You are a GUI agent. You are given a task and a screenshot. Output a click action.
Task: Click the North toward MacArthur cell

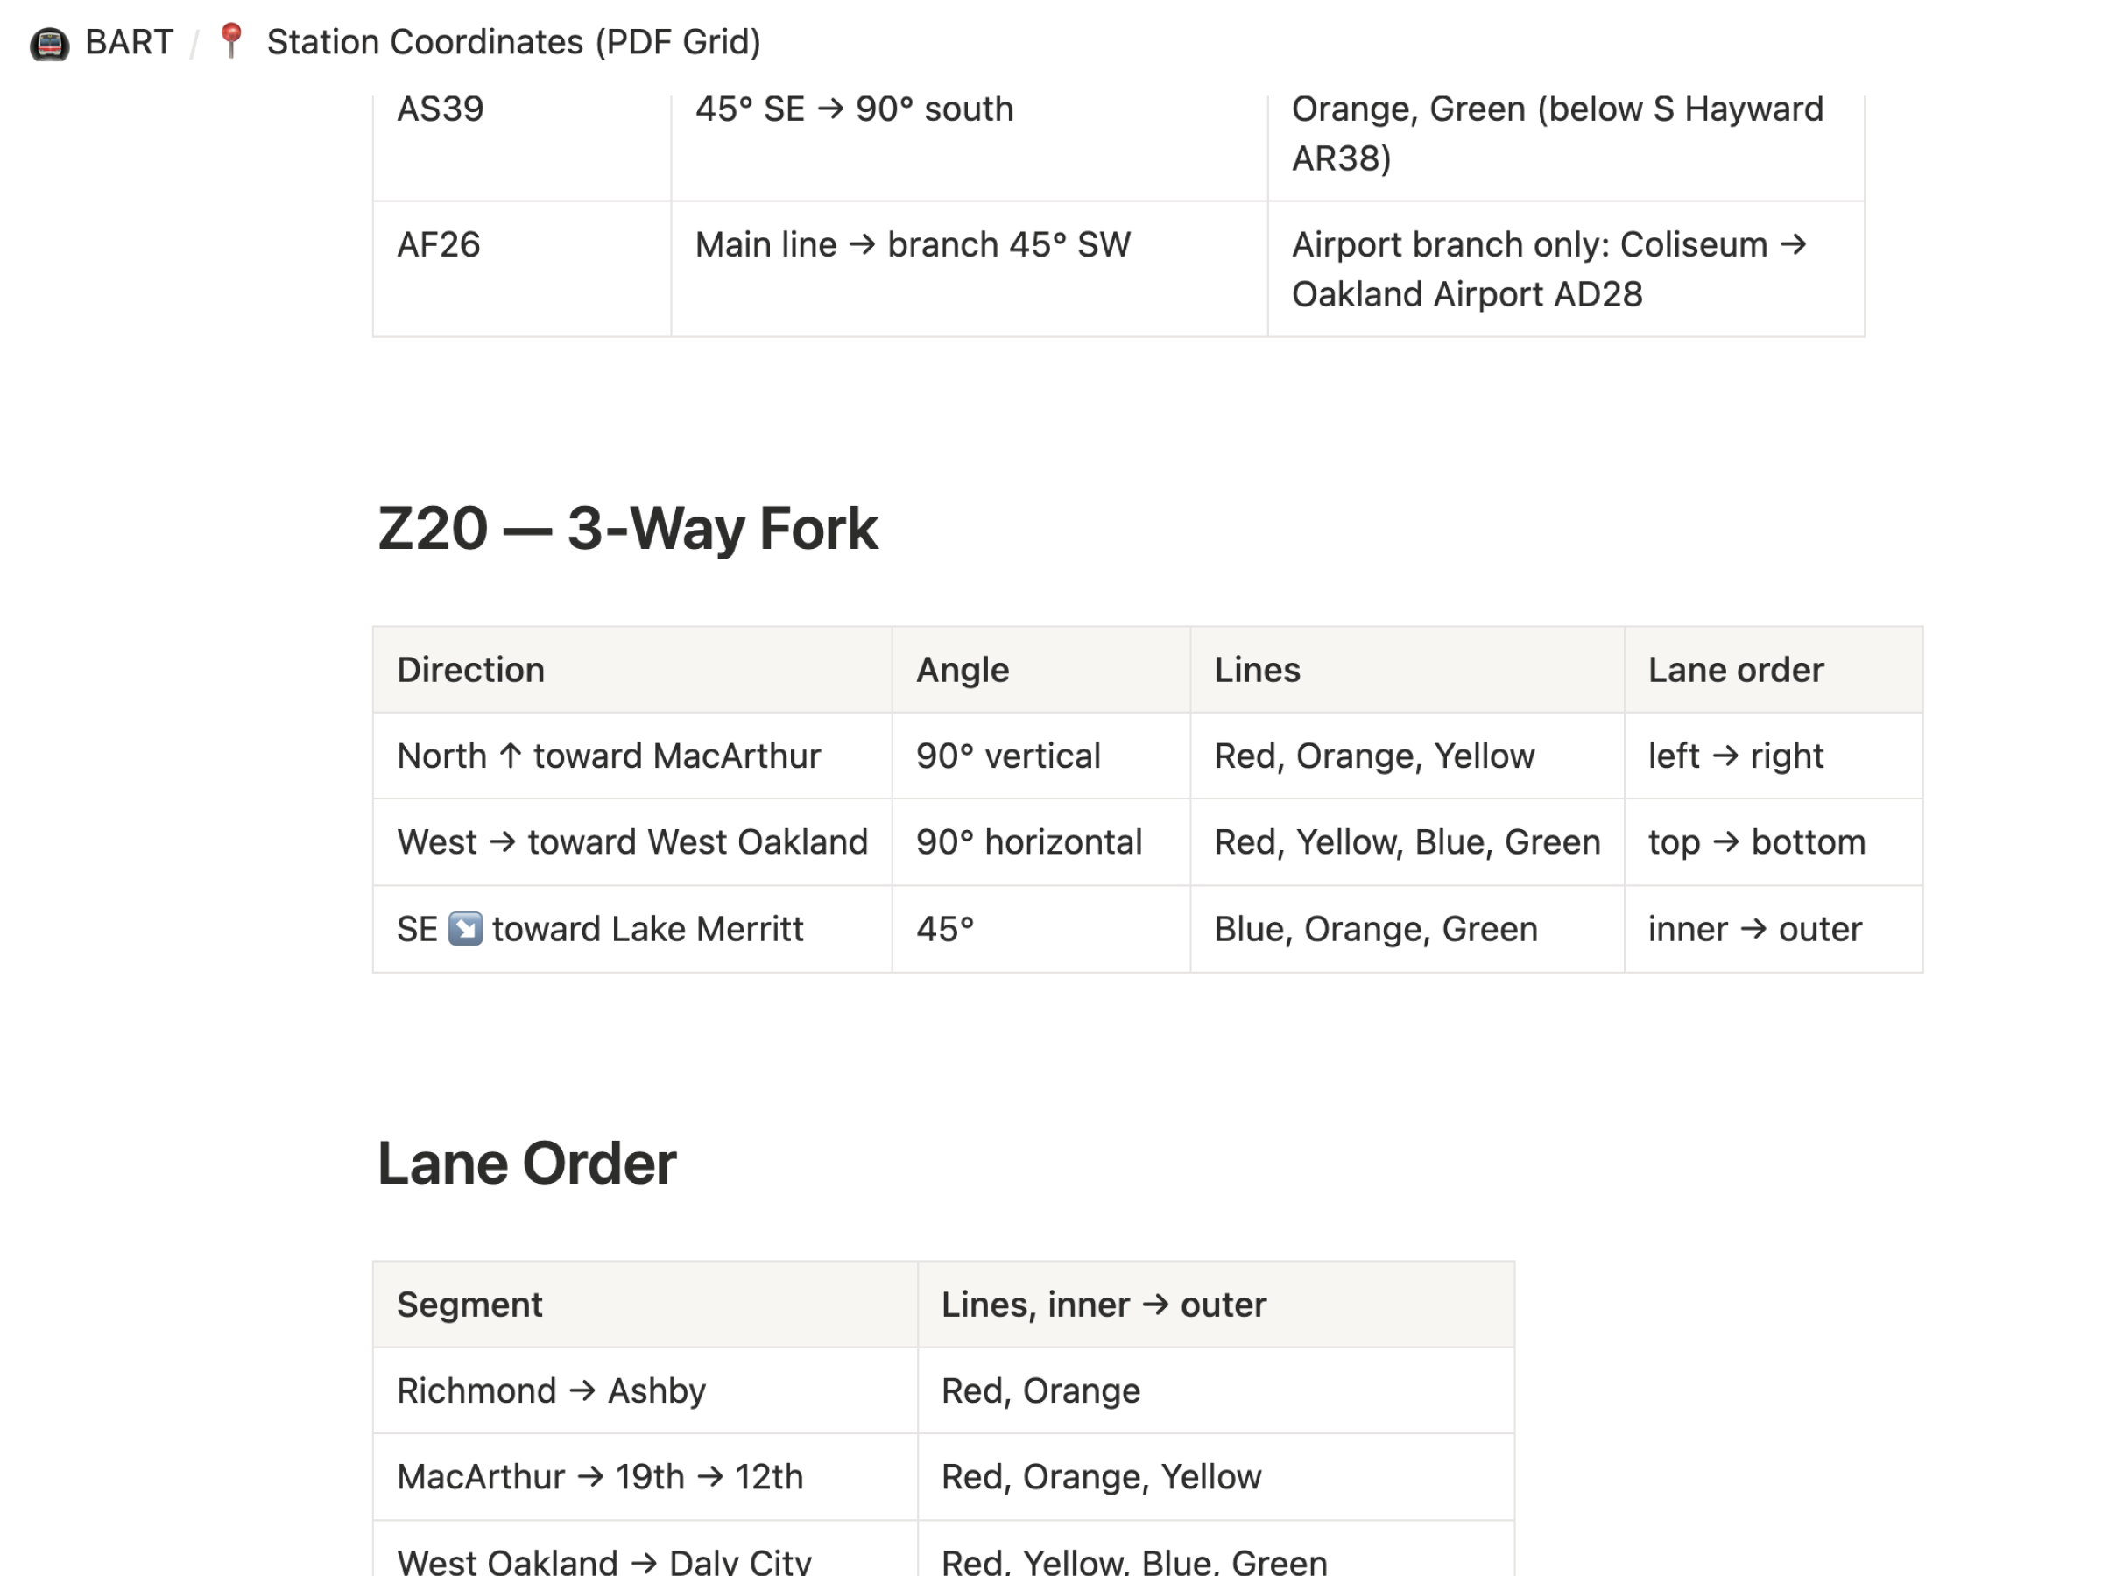point(632,756)
